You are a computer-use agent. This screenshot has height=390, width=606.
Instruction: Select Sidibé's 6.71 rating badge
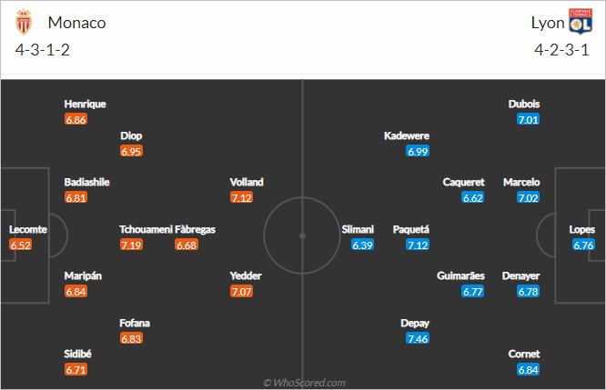[76, 369]
